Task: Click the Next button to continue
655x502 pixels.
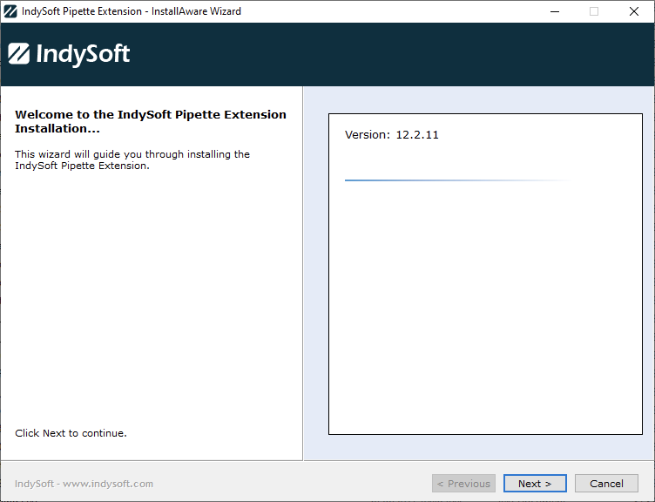Action: (x=534, y=484)
